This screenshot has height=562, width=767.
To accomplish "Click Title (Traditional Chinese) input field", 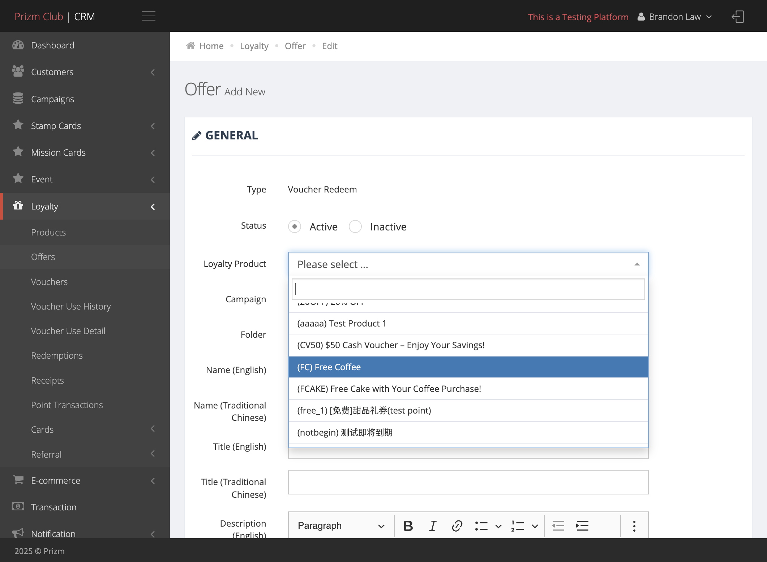I will pyautogui.click(x=468, y=482).
